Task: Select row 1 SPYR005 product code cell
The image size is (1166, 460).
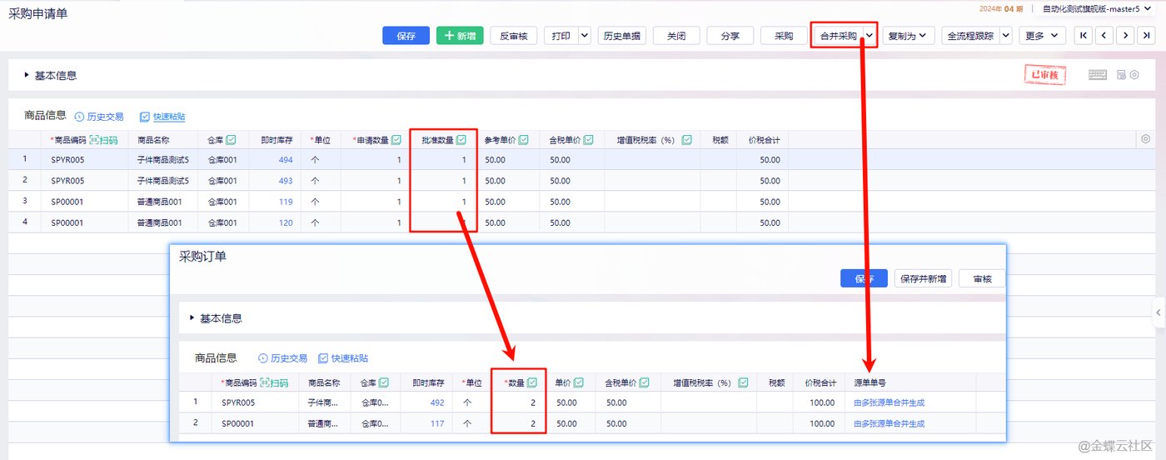Action: click(86, 160)
